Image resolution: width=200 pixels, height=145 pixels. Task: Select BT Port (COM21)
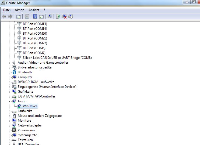click(35, 38)
